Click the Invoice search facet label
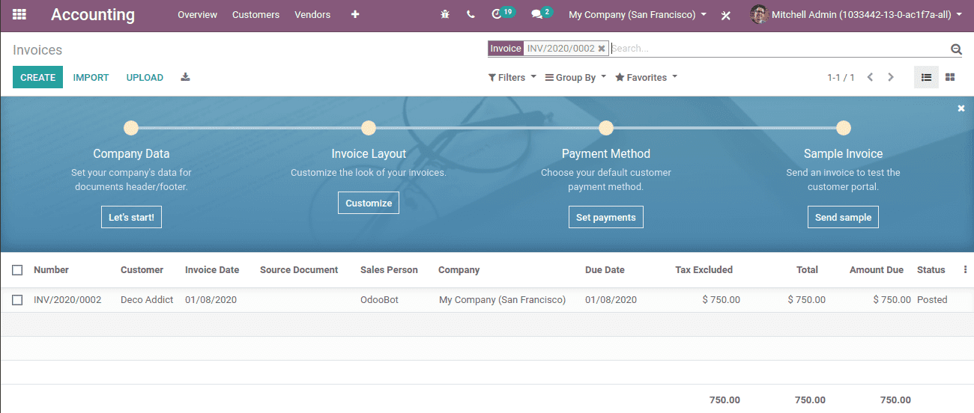 point(505,49)
